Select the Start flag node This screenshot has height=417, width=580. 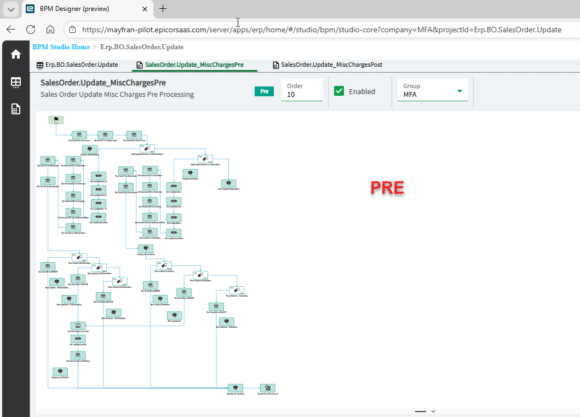point(56,120)
